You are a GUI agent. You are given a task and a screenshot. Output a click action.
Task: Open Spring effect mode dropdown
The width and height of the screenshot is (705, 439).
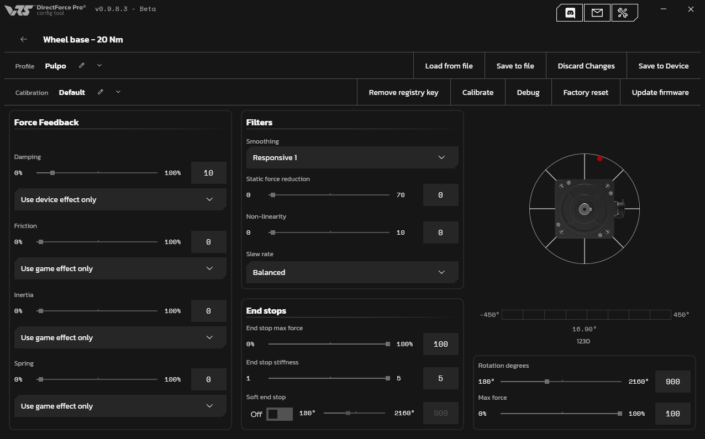(120, 406)
